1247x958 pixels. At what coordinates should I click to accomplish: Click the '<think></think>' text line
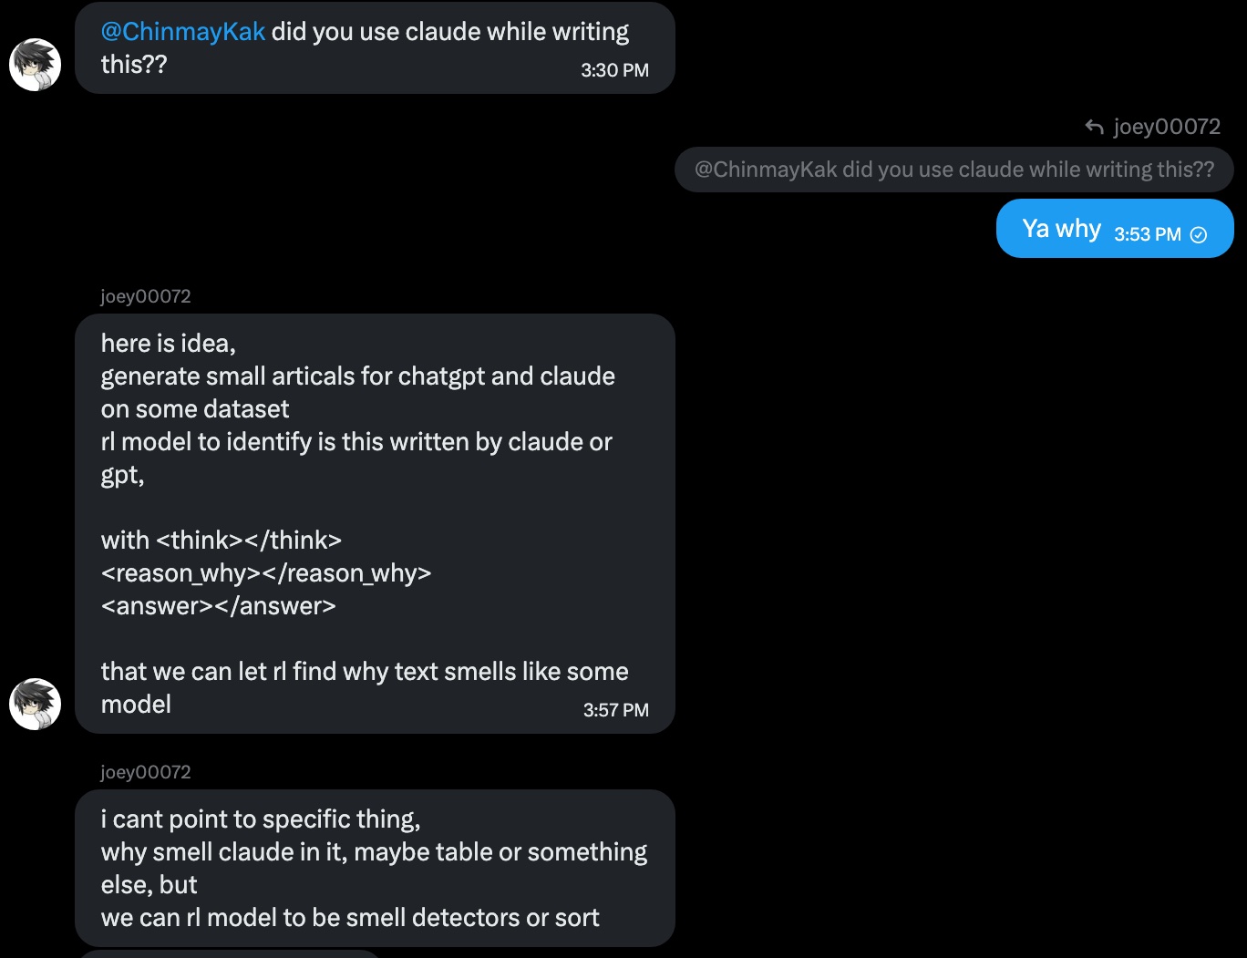222,541
